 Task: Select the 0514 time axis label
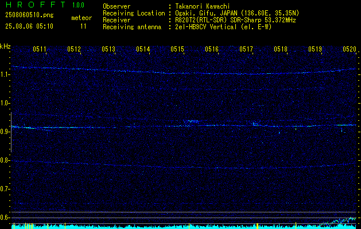coord(143,49)
